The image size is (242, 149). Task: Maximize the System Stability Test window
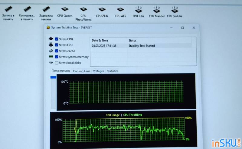[x=182, y=28]
